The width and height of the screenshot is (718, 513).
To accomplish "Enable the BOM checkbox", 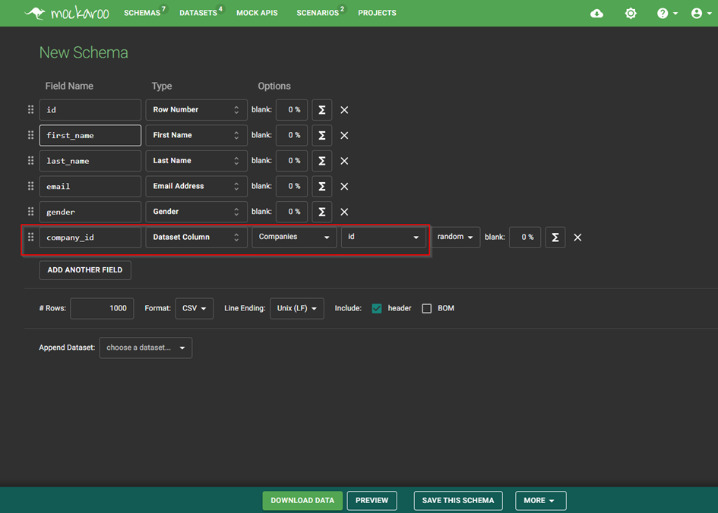I will [x=426, y=308].
